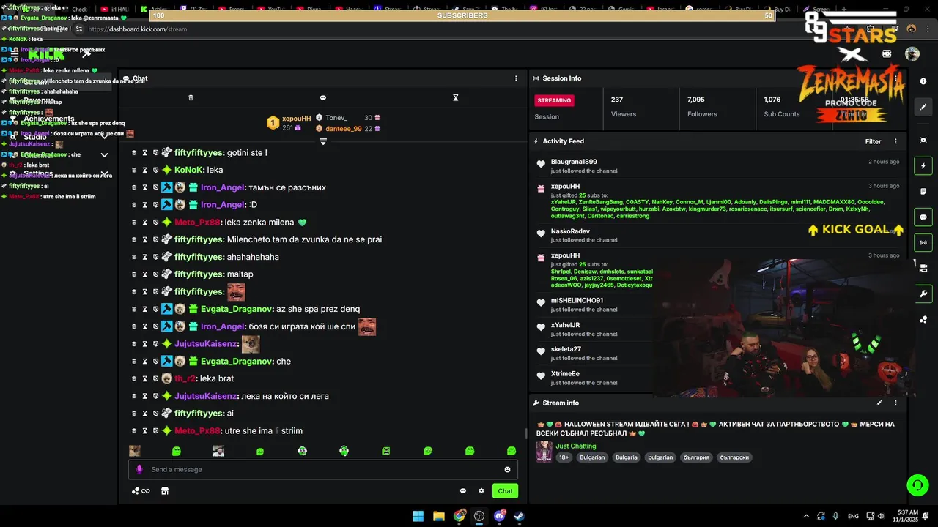
Task: Click the microphone icon in message box
Action: [139, 469]
